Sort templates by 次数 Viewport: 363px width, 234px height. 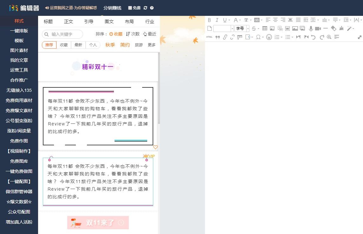pos(133,34)
